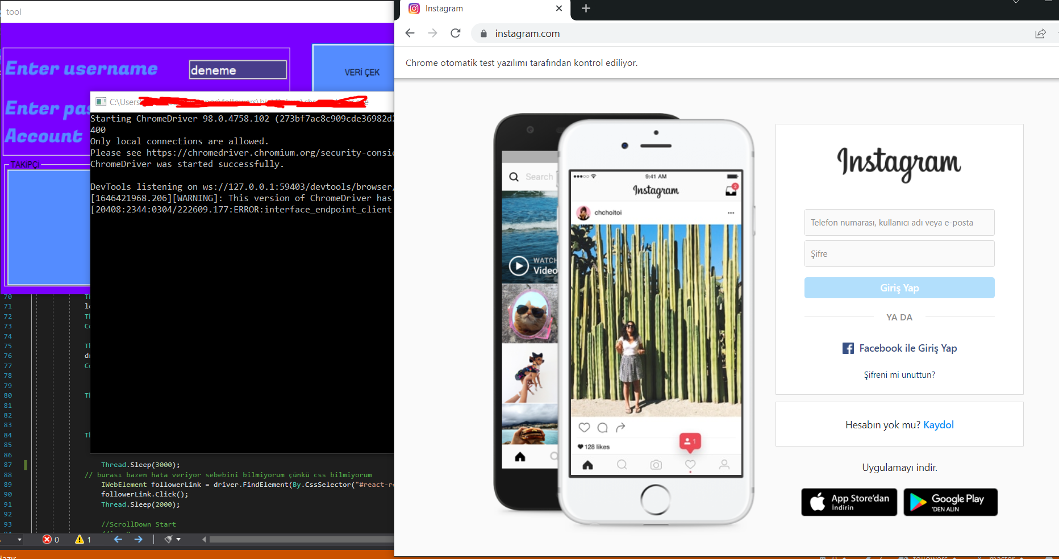
Task: Click the yellow warning count icon
Action: (80, 539)
